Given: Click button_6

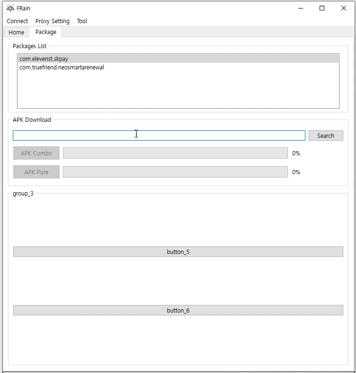Looking at the screenshot, I should [178, 310].
